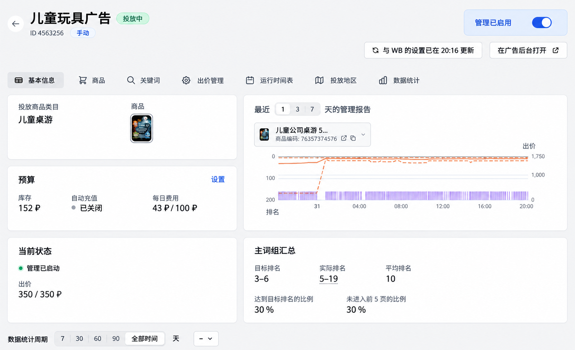
Task: Click the target ranking value 3–6
Action: tap(262, 279)
